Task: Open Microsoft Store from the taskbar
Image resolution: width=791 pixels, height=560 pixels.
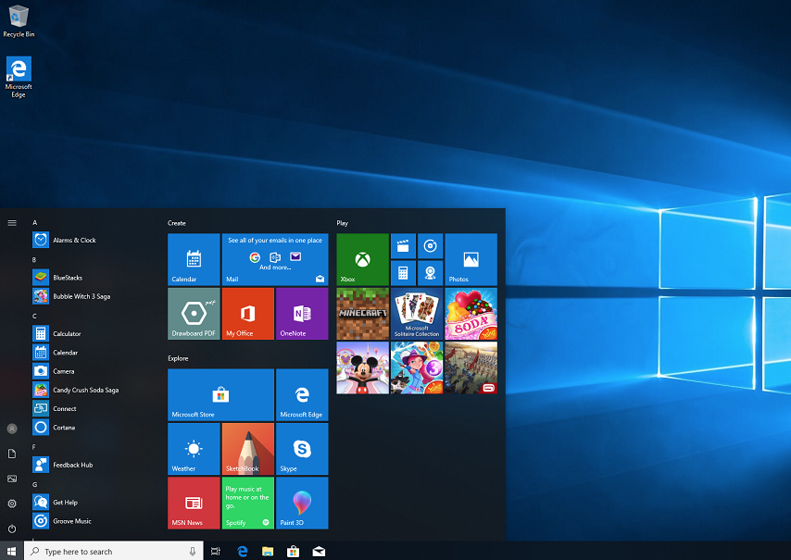Action: pyautogui.click(x=293, y=551)
